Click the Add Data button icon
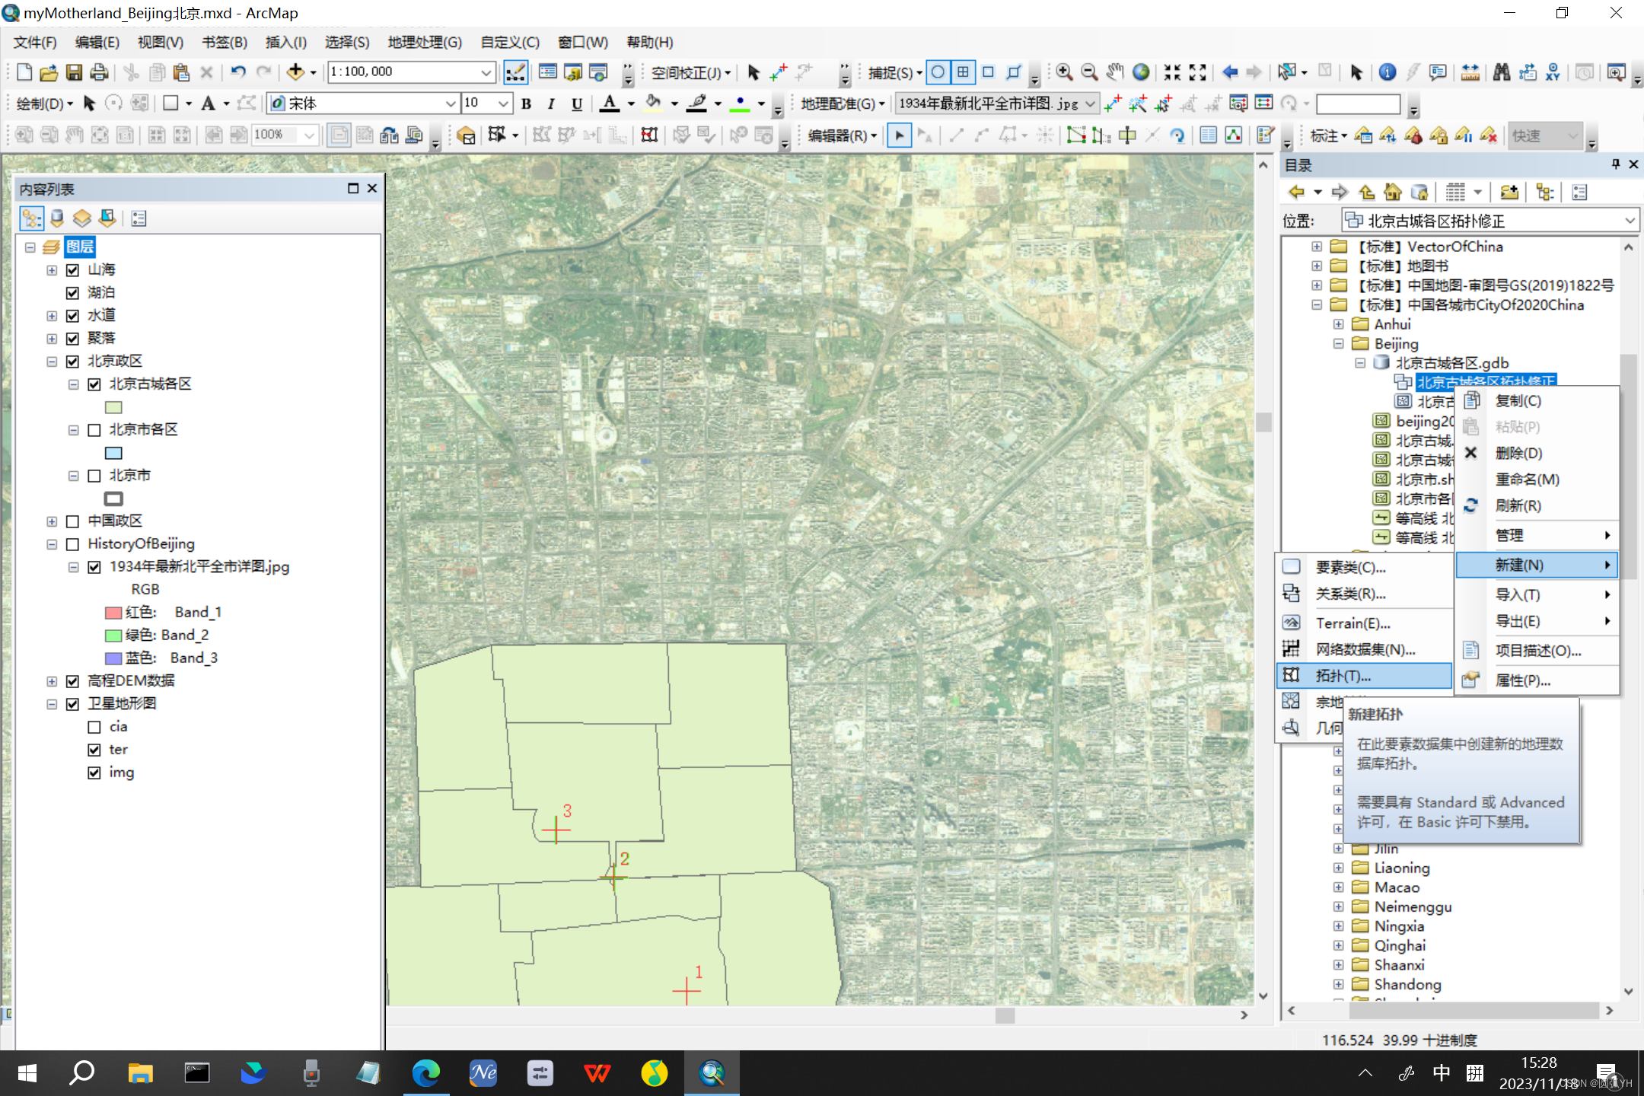This screenshot has width=1644, height=1096. (295, 72)
